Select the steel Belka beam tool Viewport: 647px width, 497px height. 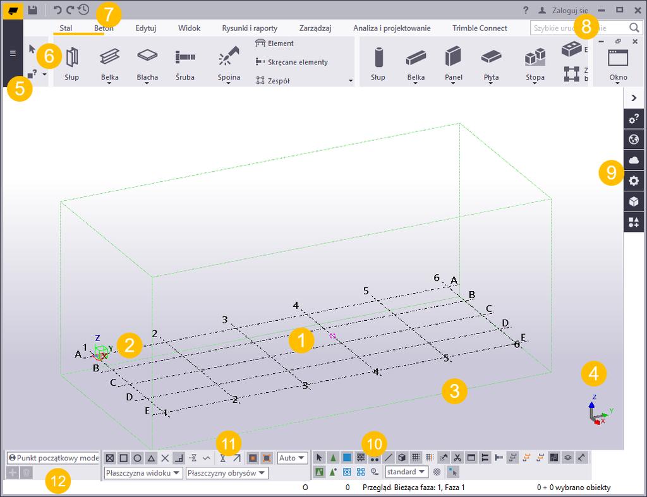[x=110, y=63]
